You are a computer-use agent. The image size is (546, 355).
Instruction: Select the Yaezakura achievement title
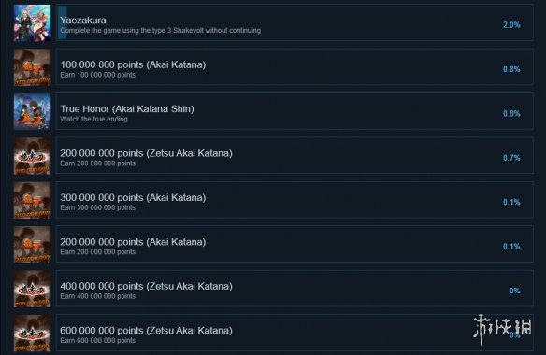point(83,21)
